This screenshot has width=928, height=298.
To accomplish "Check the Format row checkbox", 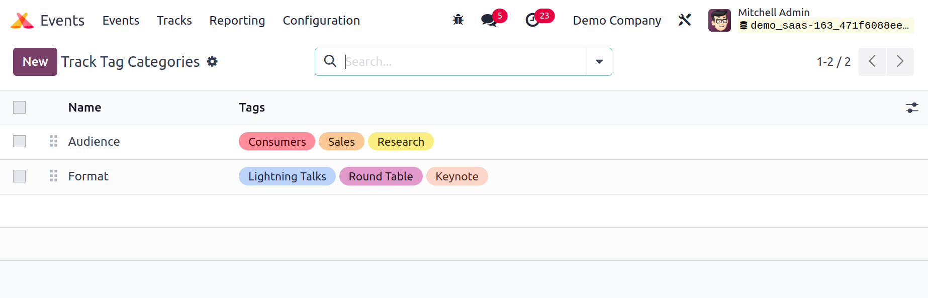I will click(x=19, y=176).
